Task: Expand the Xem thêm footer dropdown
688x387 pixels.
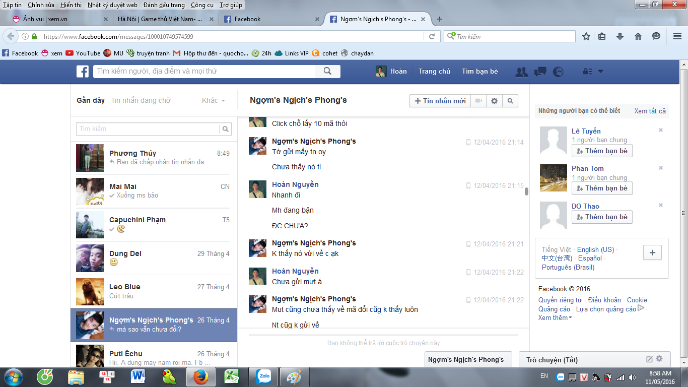Action: [x=555, y=317]
